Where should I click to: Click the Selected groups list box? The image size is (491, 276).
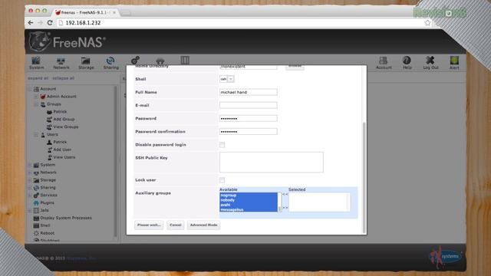(x=319, y=202)
